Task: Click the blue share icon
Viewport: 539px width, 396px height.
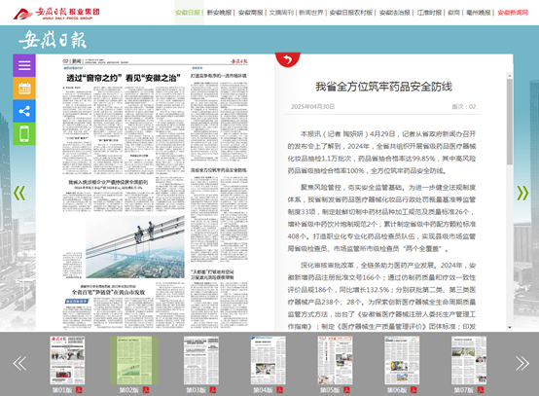Action: point(24,111)
